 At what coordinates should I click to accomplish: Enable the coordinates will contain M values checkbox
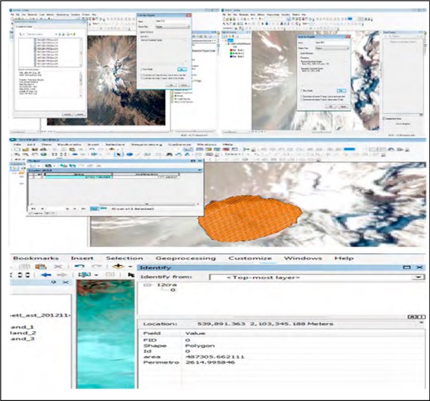pyautogui.click(x=141, y=76)
